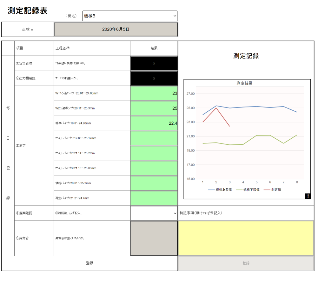Click the 再生パイプ result input field
The image size is (325, 299).
click(x=154, y=198)
